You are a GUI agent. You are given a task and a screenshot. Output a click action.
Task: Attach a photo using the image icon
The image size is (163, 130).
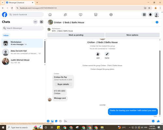click(x=52, y=121)
